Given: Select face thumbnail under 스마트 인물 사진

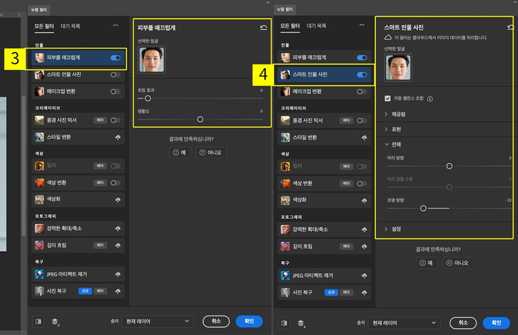Looking at the screenshot, I should click(x=398, y=68).
